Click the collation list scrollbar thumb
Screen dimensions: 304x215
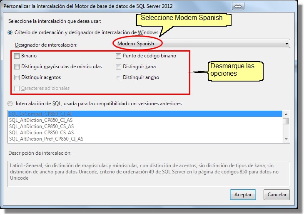point(286,121)
